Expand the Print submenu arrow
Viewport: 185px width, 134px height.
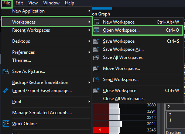(89, 102)
